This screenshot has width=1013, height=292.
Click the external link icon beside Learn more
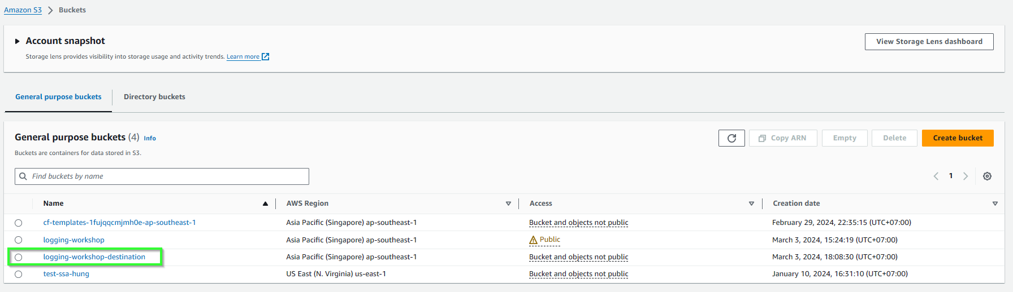[266, 56]
